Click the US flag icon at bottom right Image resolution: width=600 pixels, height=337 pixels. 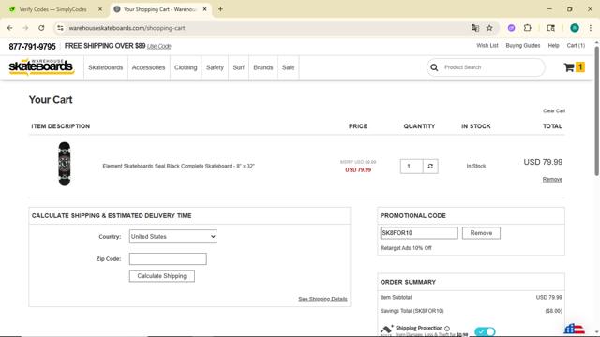[574, 330]
